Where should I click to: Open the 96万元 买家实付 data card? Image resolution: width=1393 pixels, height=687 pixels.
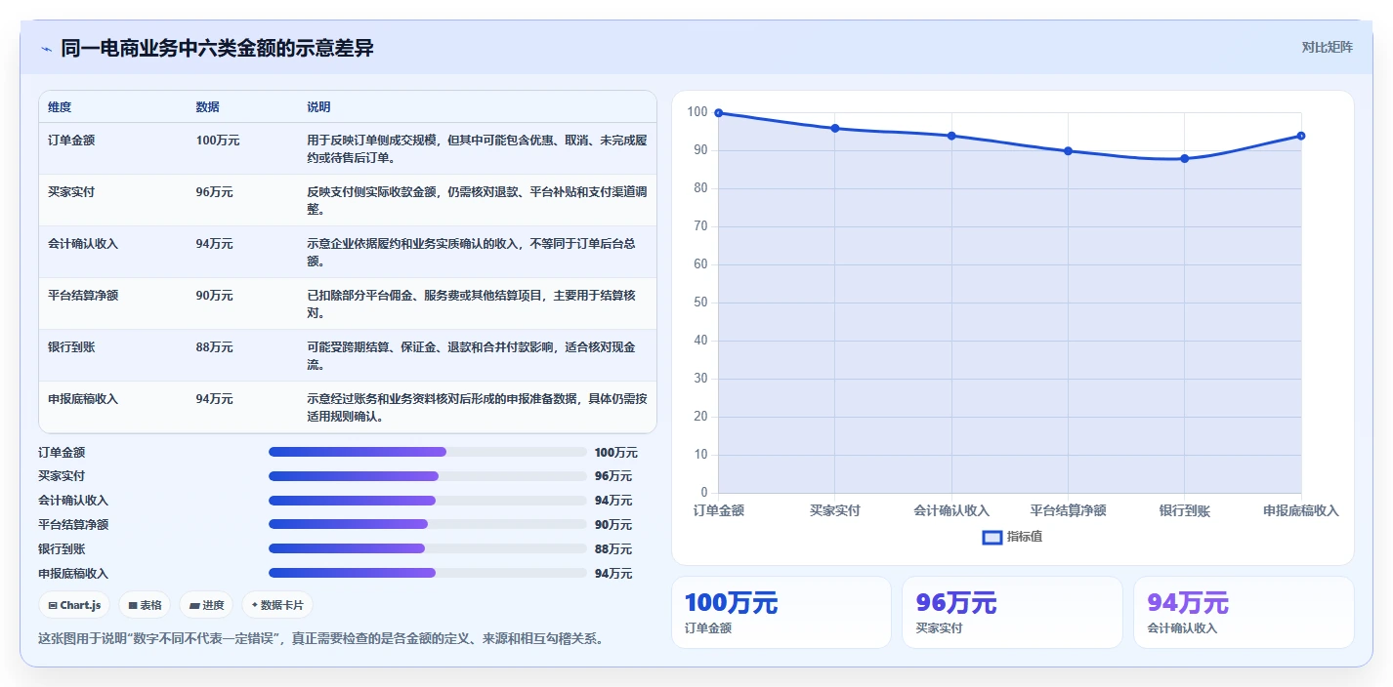[x=1012, y=612]
